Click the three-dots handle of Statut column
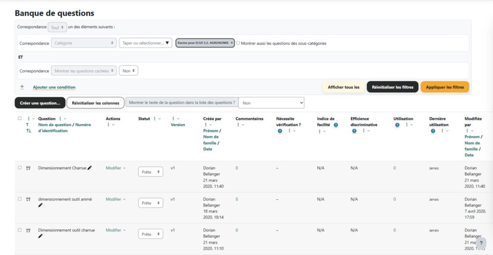The height and width of the screenshot is (255, 493). coord(155,119)
